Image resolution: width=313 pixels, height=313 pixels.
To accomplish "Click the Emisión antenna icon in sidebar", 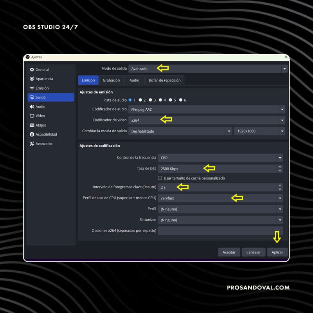I will coord(32,88).
